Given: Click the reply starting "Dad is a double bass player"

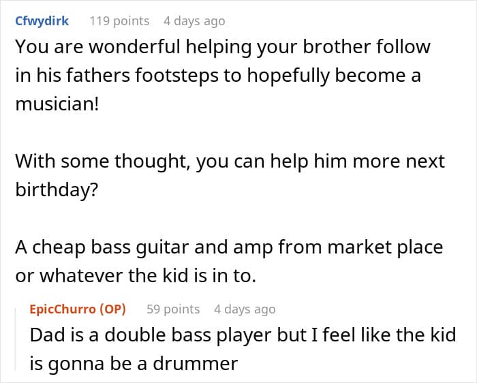Looking at the screenshot, I should click(x=243, y=350).
